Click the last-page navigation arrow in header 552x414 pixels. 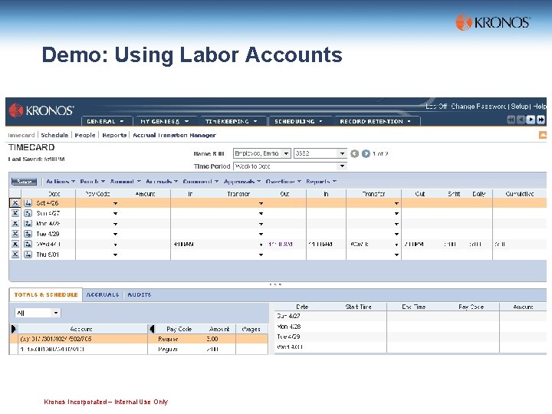coord(540,120)
